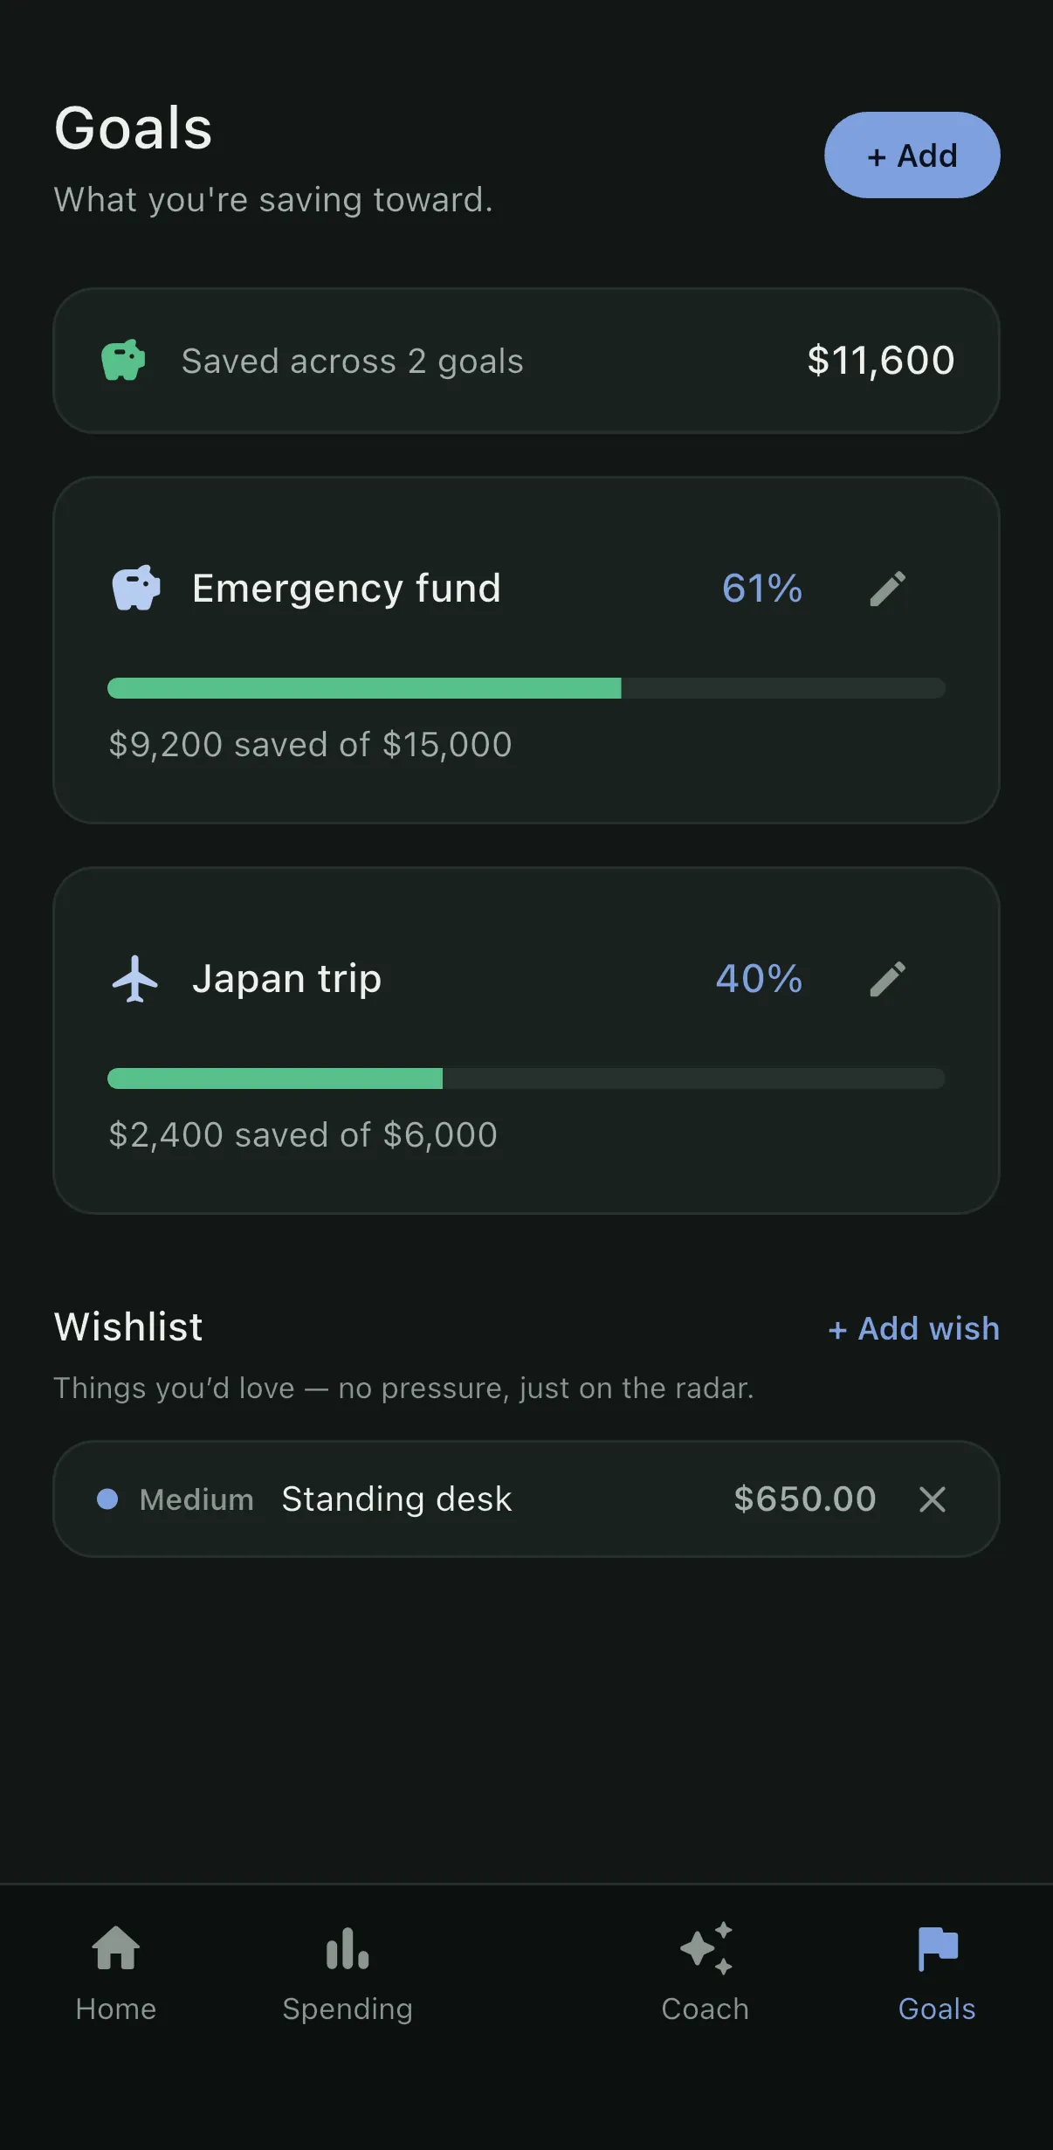This screenshot has width=1053, height=2150.
Task: Tap the + Add goal button
Action: coord(912,155)
